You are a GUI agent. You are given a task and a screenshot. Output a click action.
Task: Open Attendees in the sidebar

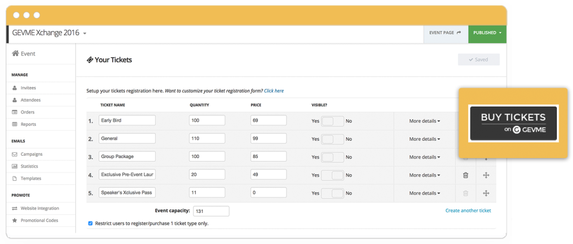pos(30,100)
